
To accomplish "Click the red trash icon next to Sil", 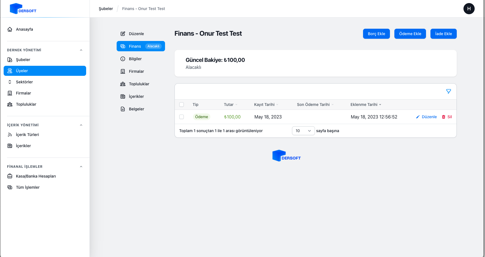I will 443,117.
